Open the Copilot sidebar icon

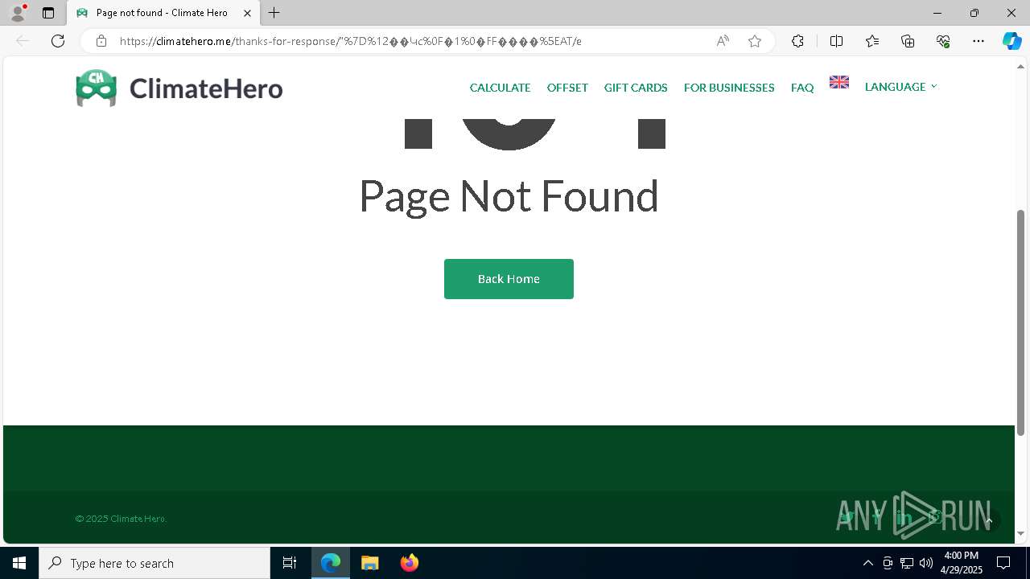1011,41
